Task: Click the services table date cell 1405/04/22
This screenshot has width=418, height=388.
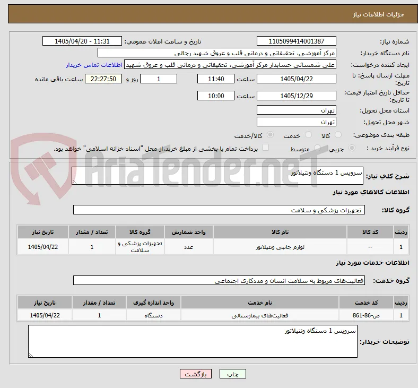Action: tap(45, 315)
